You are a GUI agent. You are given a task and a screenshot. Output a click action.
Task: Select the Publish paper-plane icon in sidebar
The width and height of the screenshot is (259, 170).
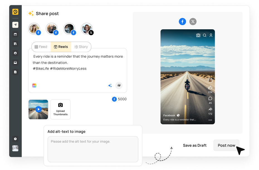pyautogui.click(x=15, y=25)
